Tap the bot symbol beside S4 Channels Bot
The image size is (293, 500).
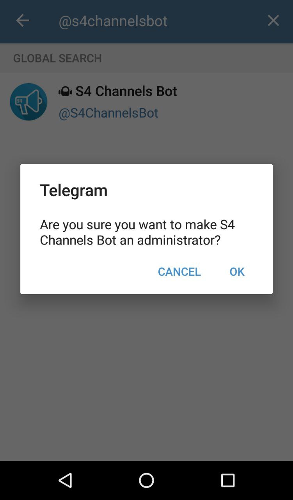(65, 91)
